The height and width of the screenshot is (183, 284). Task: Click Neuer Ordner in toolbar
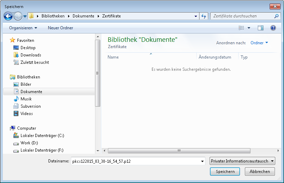[x=60, y=28]
